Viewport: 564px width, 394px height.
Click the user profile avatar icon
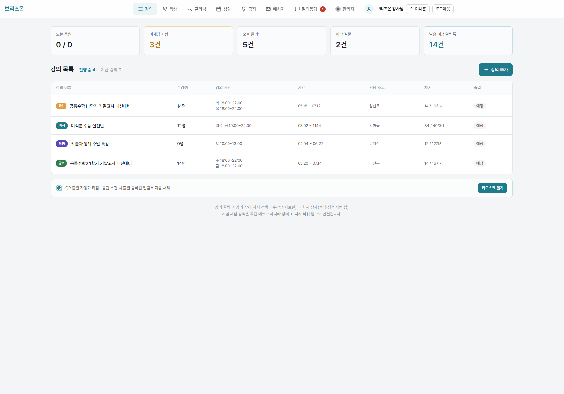pyautogui.click(x=369, y=9)
